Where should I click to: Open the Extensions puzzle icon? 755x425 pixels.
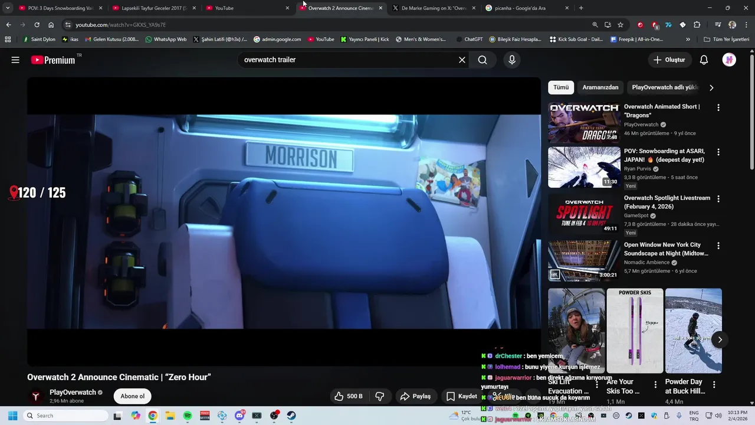(697, 25)
